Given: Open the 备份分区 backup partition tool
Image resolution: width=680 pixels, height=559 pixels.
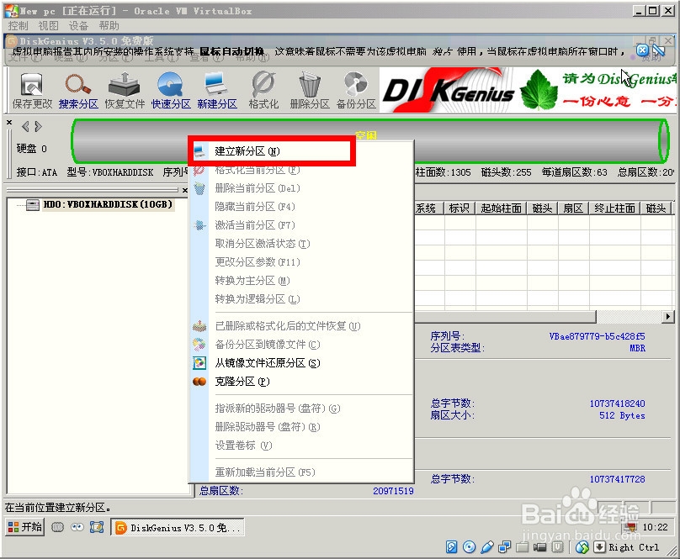Looking at the screenshot, I should click(x=356, y=90).
